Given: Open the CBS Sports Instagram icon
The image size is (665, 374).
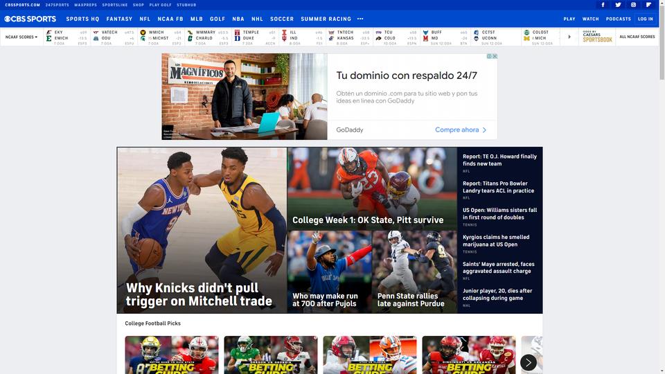Looking at the screenshot, I should click(x=633, y=5).
